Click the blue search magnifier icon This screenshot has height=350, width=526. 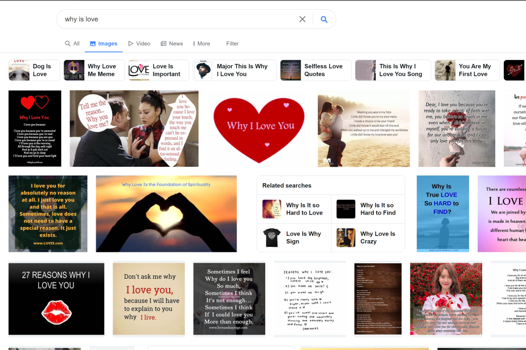324,20
